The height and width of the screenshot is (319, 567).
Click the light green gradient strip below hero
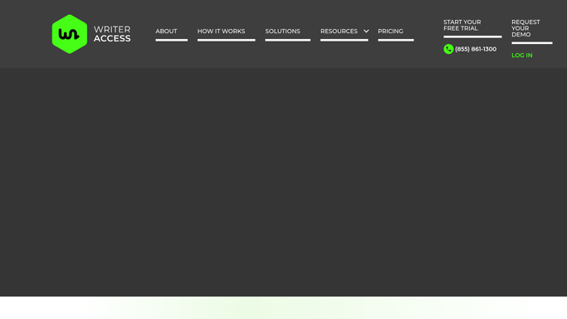coord(284,308)
